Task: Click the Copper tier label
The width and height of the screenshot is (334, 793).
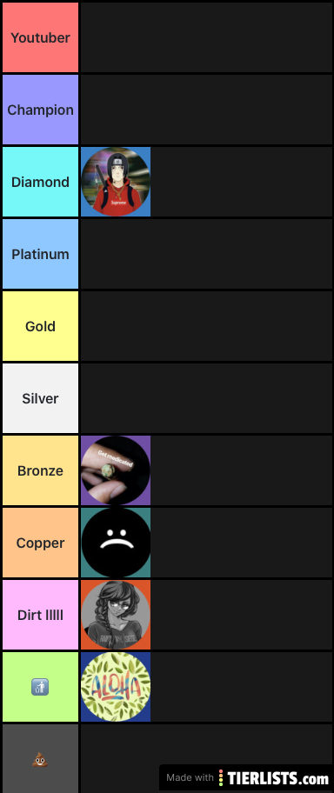Action: pyautogui.click(x=41, y=543)
